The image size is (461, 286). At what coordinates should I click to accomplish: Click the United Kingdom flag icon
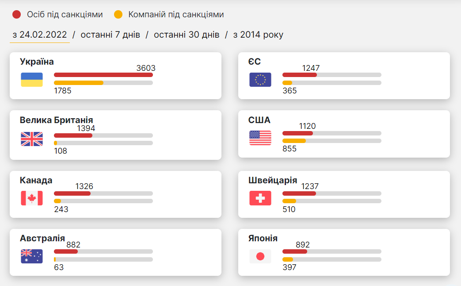[32, 139]
